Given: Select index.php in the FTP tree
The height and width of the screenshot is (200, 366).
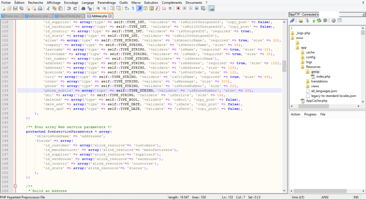Looking at the screenshot, I should coord(323,77).
